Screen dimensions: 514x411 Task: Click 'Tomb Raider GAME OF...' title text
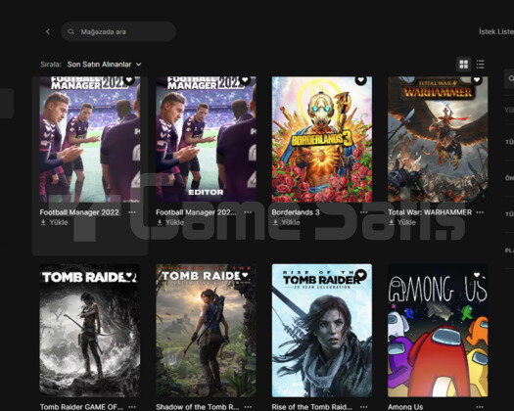81,407
